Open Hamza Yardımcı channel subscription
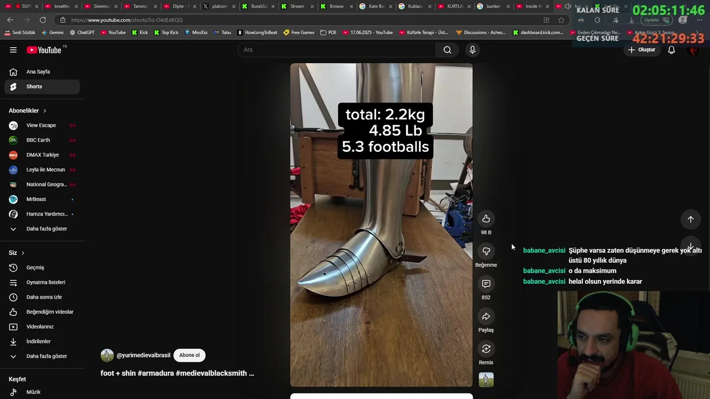 42,214
